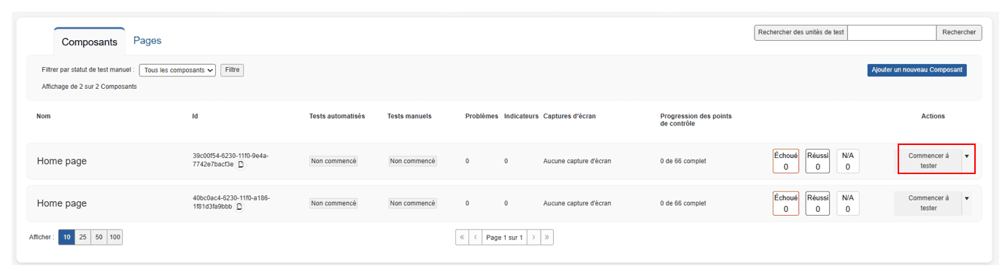Go to the next page arrow in pagination
The height and width of the screenshot is (271, 1002).
(x=533, y=237)
